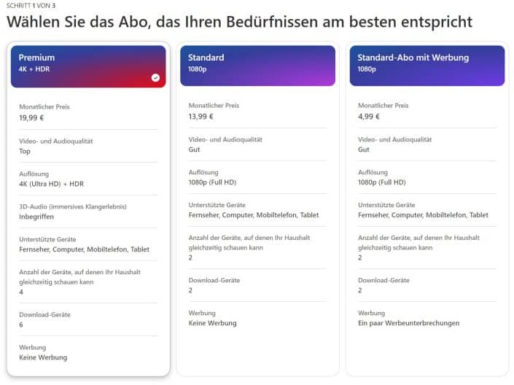Click the checkmark icon on Premium plan
The height and width of the screenshot is (385, 514).
point(155,77)
